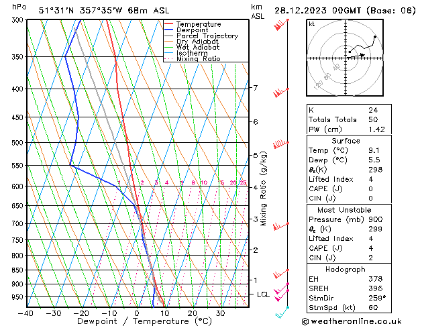Click the hodograph storm motion arrow

click(x=356, y=56)
